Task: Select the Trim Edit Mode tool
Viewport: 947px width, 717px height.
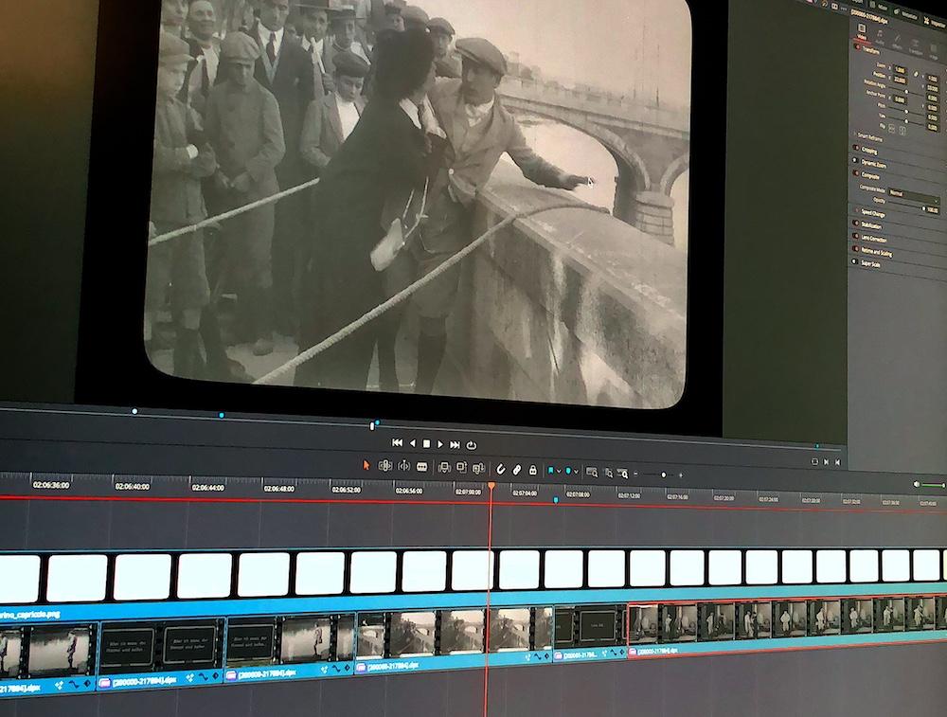Action: (384, 466)
